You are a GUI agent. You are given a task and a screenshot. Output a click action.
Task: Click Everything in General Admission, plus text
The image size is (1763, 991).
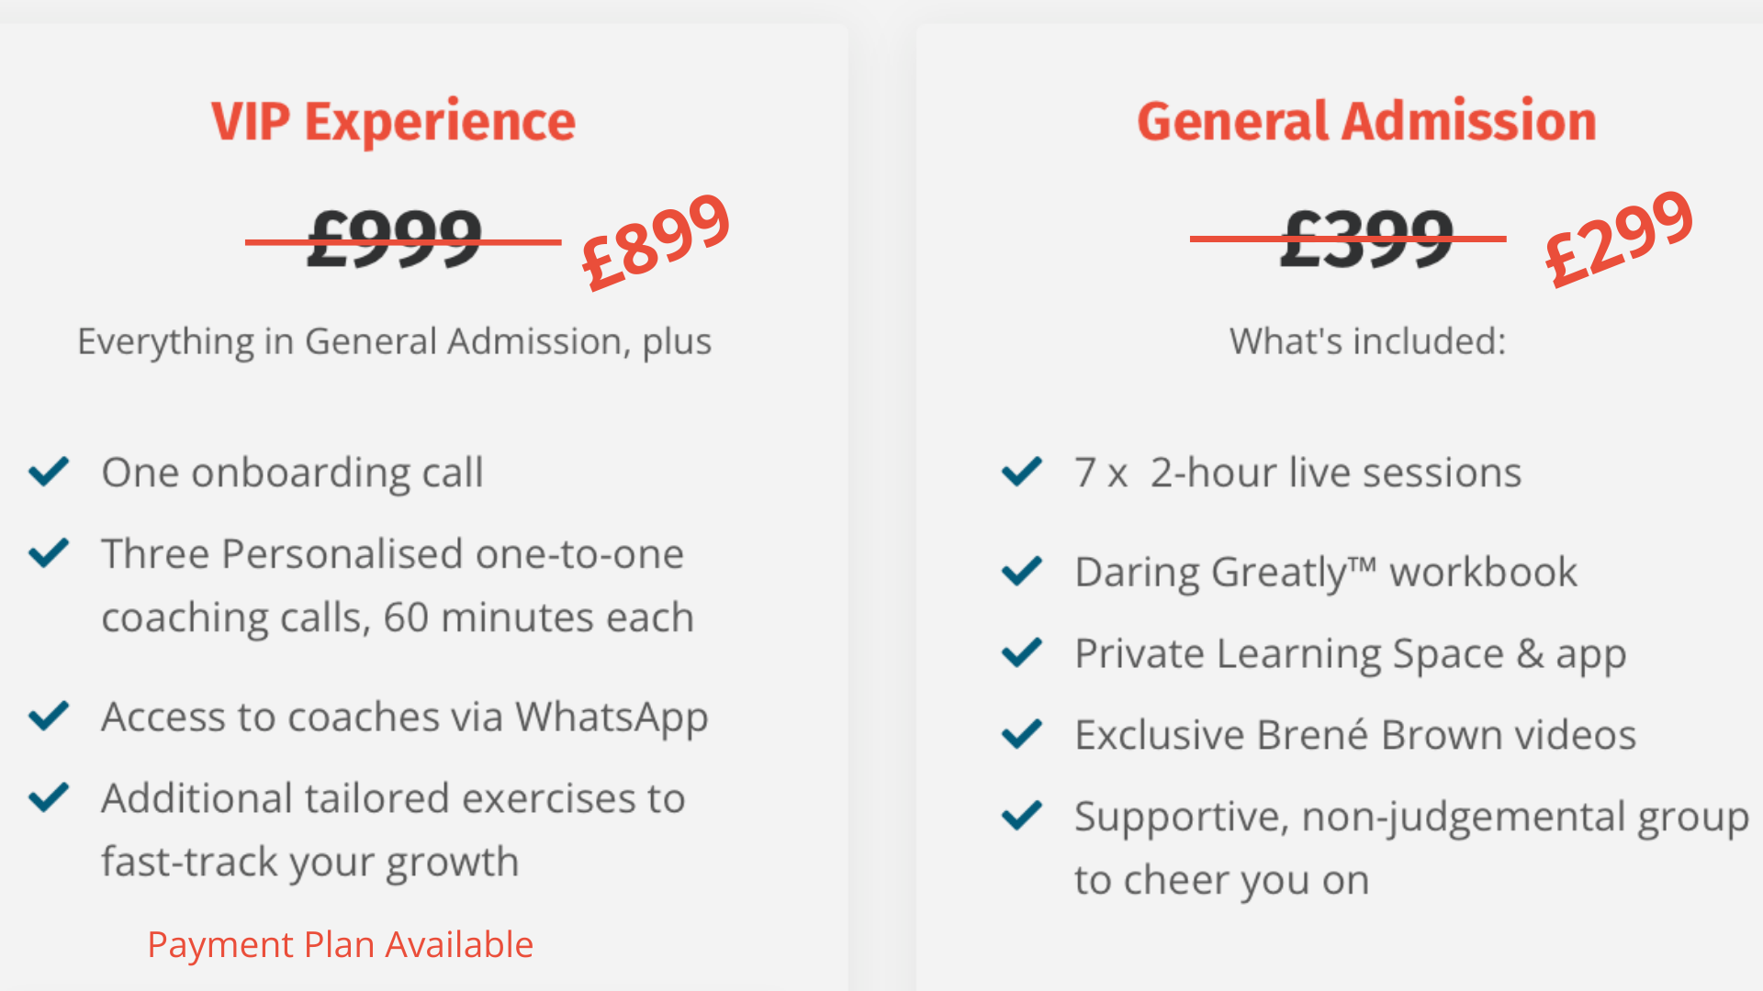(x=395, y=342)
